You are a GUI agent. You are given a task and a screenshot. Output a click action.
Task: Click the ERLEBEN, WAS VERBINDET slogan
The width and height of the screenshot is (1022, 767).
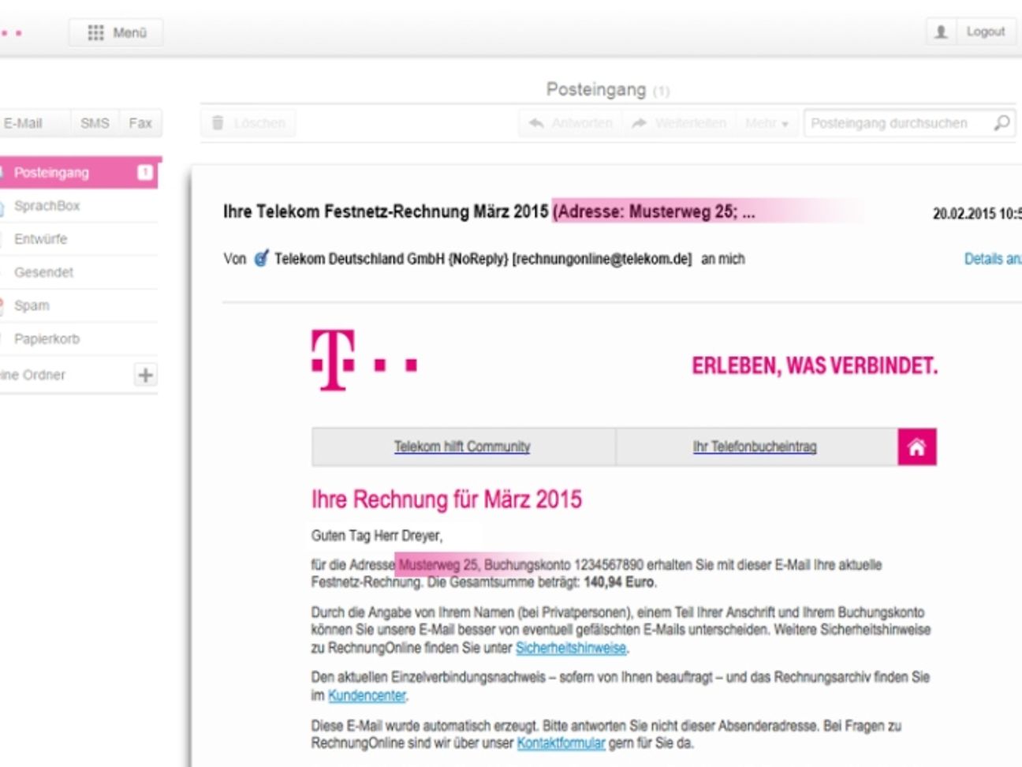815,366
